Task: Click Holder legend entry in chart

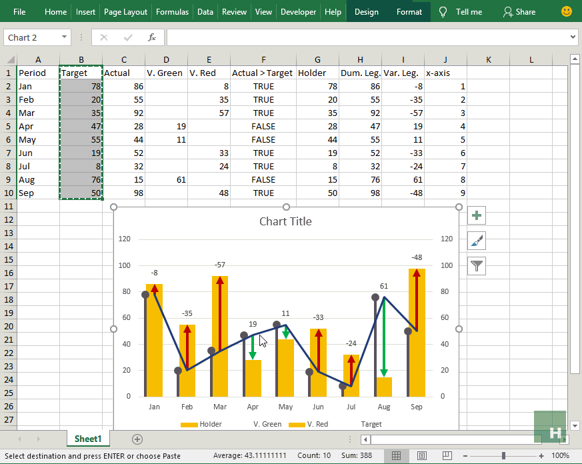Action: [201, 424]
